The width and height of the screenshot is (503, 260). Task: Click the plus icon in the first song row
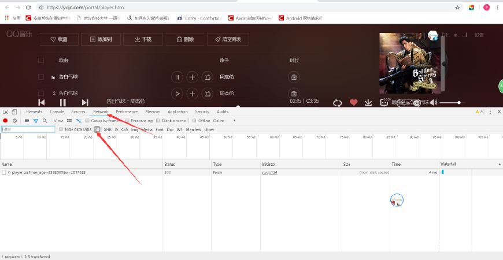pyautogui.click(x=192, y=77)
